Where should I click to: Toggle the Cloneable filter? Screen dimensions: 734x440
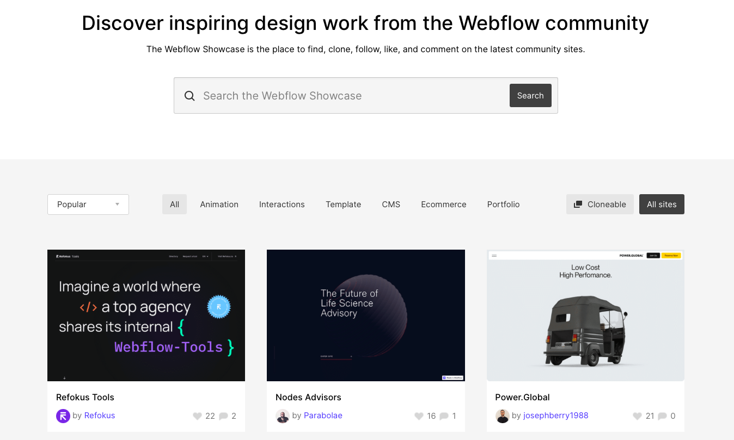click(600, 204)
